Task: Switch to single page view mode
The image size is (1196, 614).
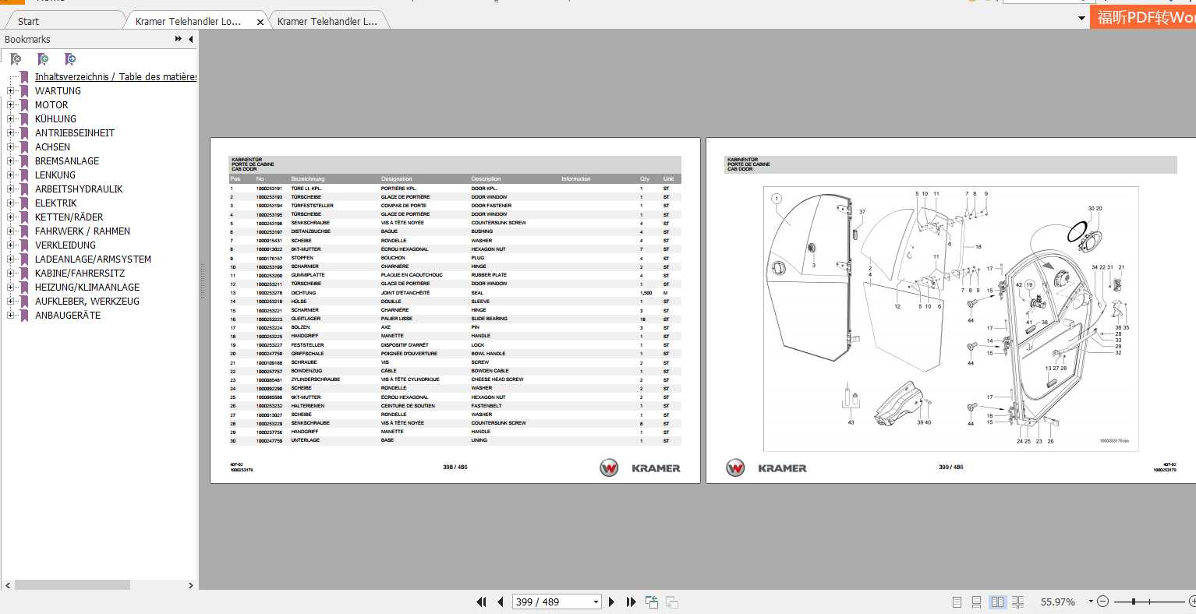Action: tap(957, 602)
